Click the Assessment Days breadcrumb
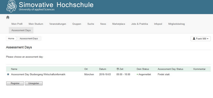 [29, 39]
